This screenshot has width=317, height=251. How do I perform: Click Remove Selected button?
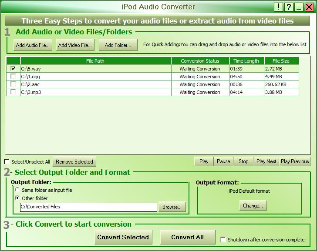pos(74,162)
